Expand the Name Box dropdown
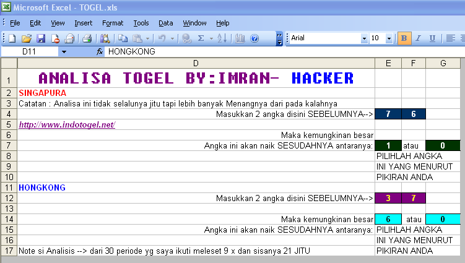465x263 pixels. pyautogui.click(x=64, y=52)
